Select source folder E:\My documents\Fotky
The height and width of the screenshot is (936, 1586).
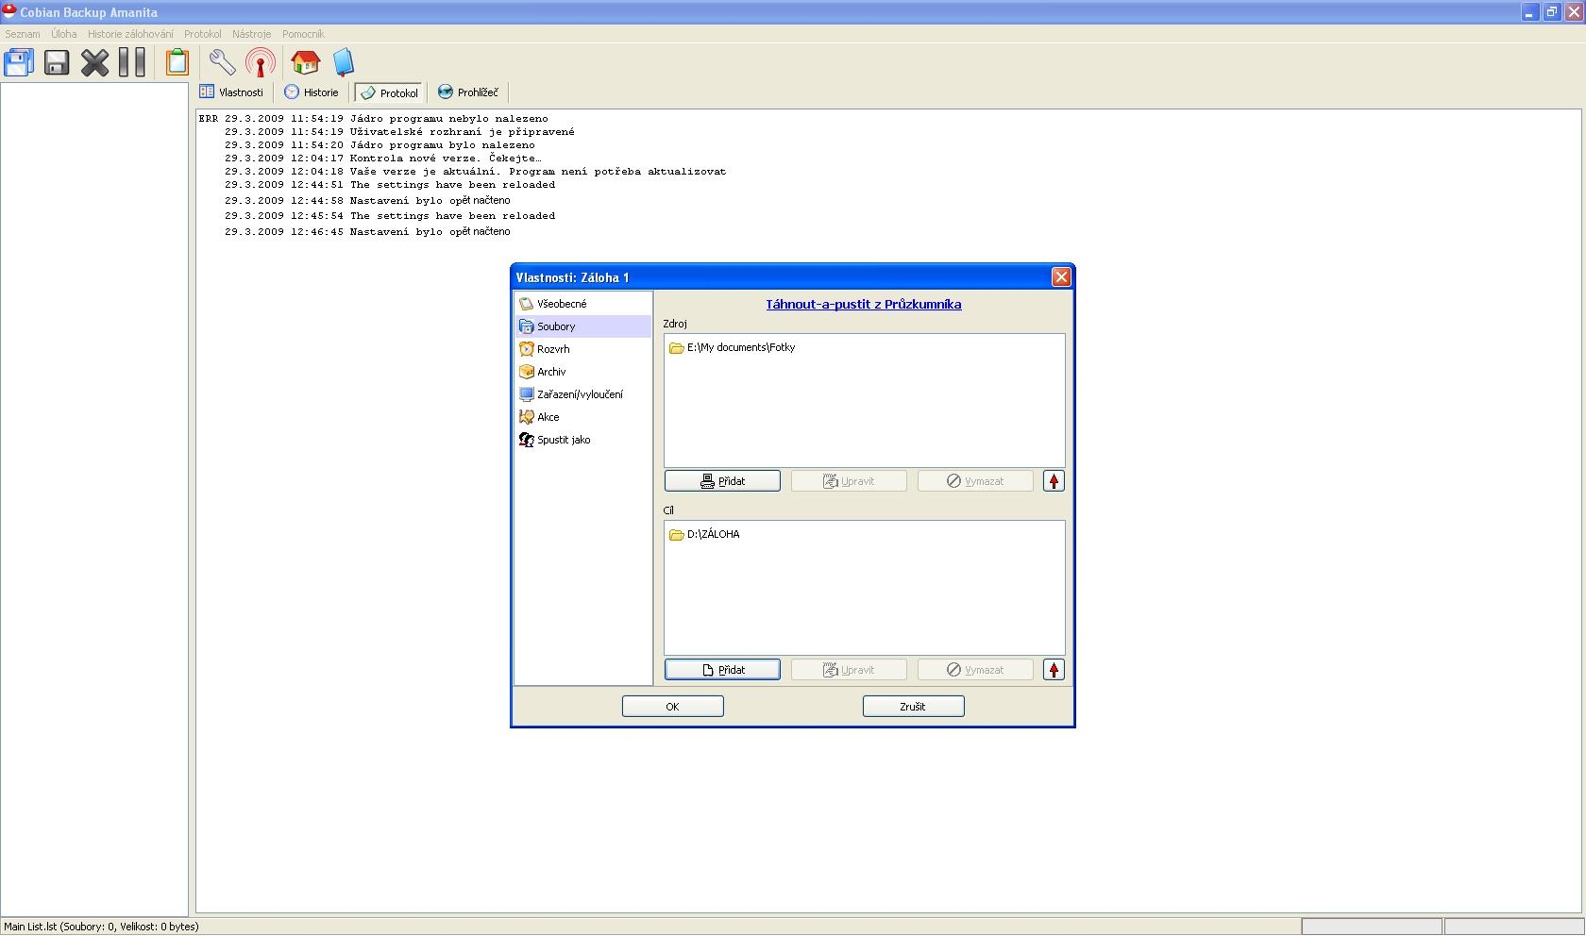pyautogui.click(x=733, y=347)
